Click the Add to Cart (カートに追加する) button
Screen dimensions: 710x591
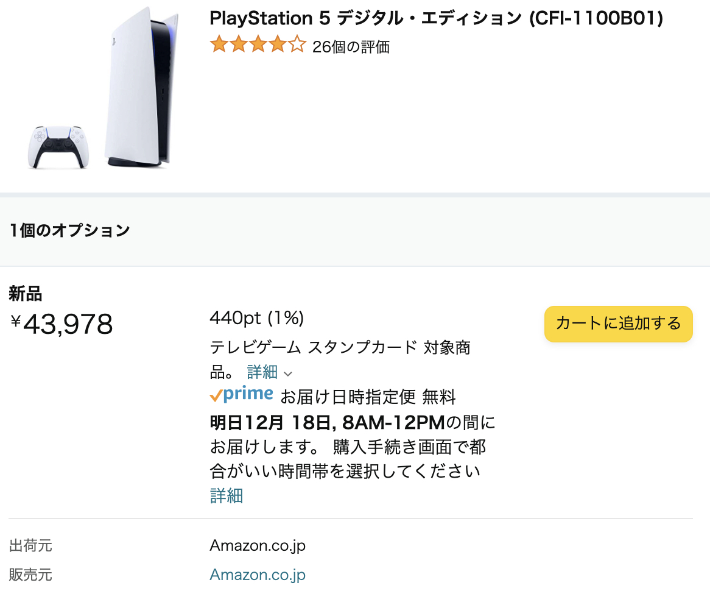618,324
